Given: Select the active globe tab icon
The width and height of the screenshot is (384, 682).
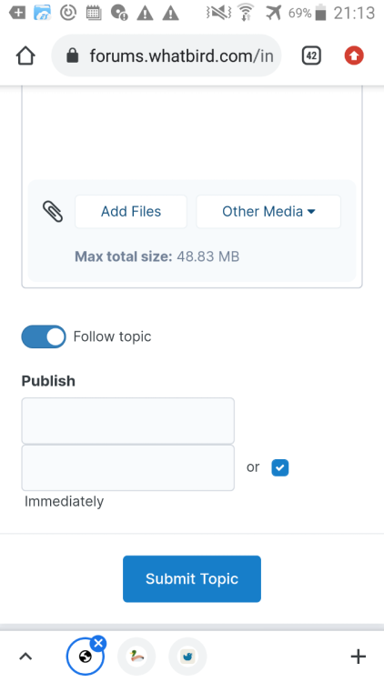Looking at the screenshot, I should click(86, 657).
